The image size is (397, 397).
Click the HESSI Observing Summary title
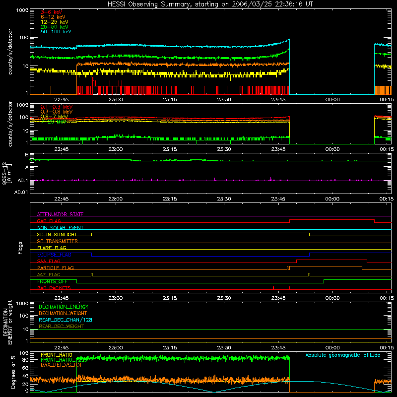pos(210,4)
